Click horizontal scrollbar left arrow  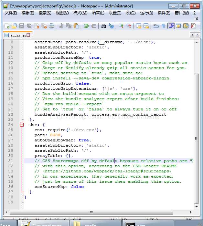tap(6, 212)
